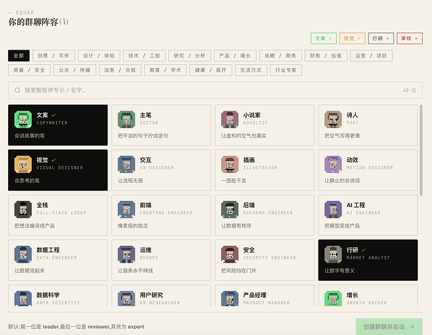Screen dimensions: 432x335
Task: Select the 技术 / 工程 filter tab
Action: point(144,56)
